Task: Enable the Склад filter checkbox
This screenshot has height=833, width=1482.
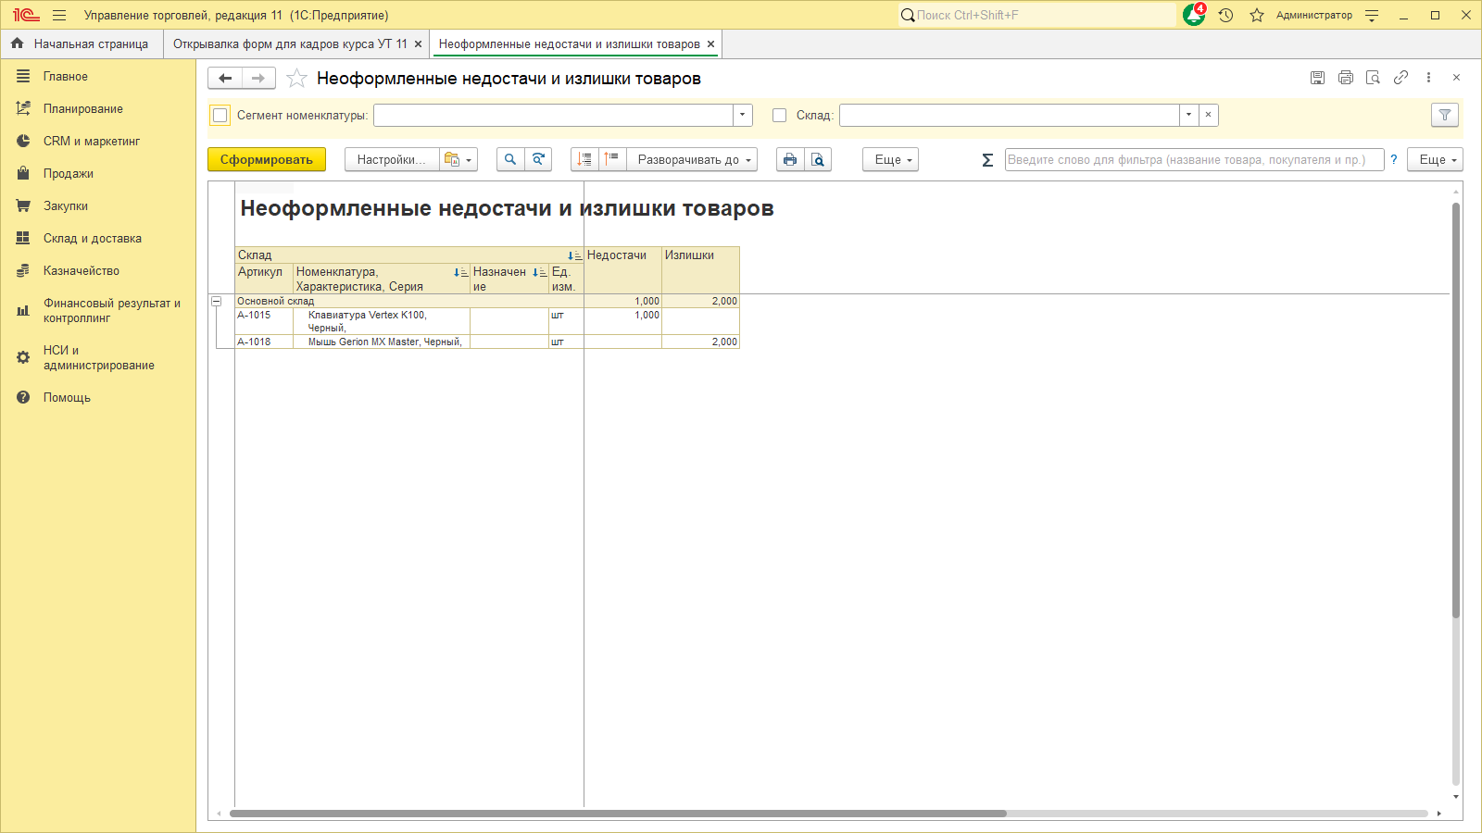Action: pos(780,116)
